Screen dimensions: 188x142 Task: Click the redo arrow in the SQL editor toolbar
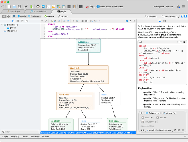pyautogui.click(x=46, y=21)
